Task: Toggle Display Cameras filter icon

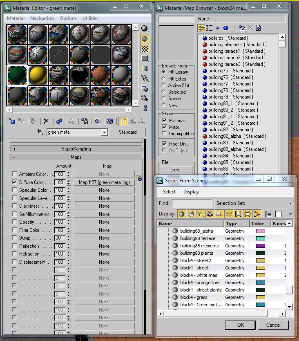Action: pos(210,214)
